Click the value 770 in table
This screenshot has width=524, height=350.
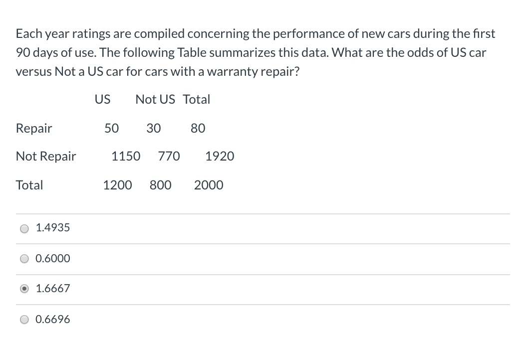[169, 157]
